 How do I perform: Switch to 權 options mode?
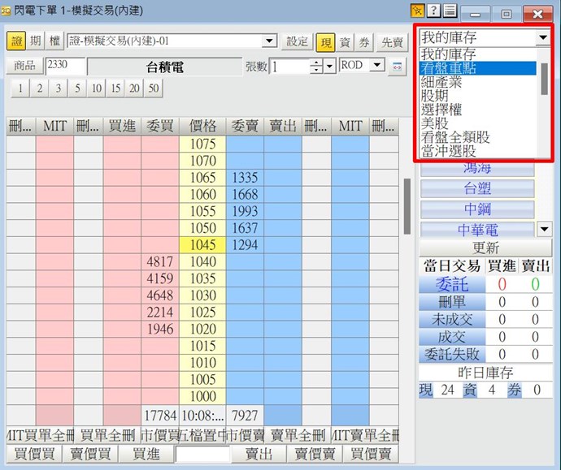(x=54, y=41)
